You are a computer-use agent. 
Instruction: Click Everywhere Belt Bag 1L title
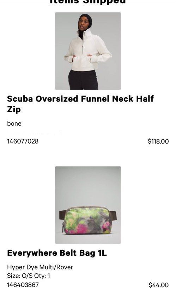pos(57,253)
